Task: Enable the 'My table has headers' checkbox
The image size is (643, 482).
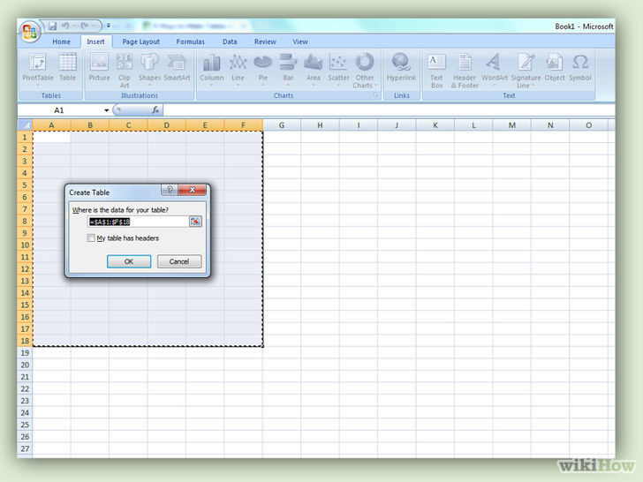Action: [x=91, y=238]
